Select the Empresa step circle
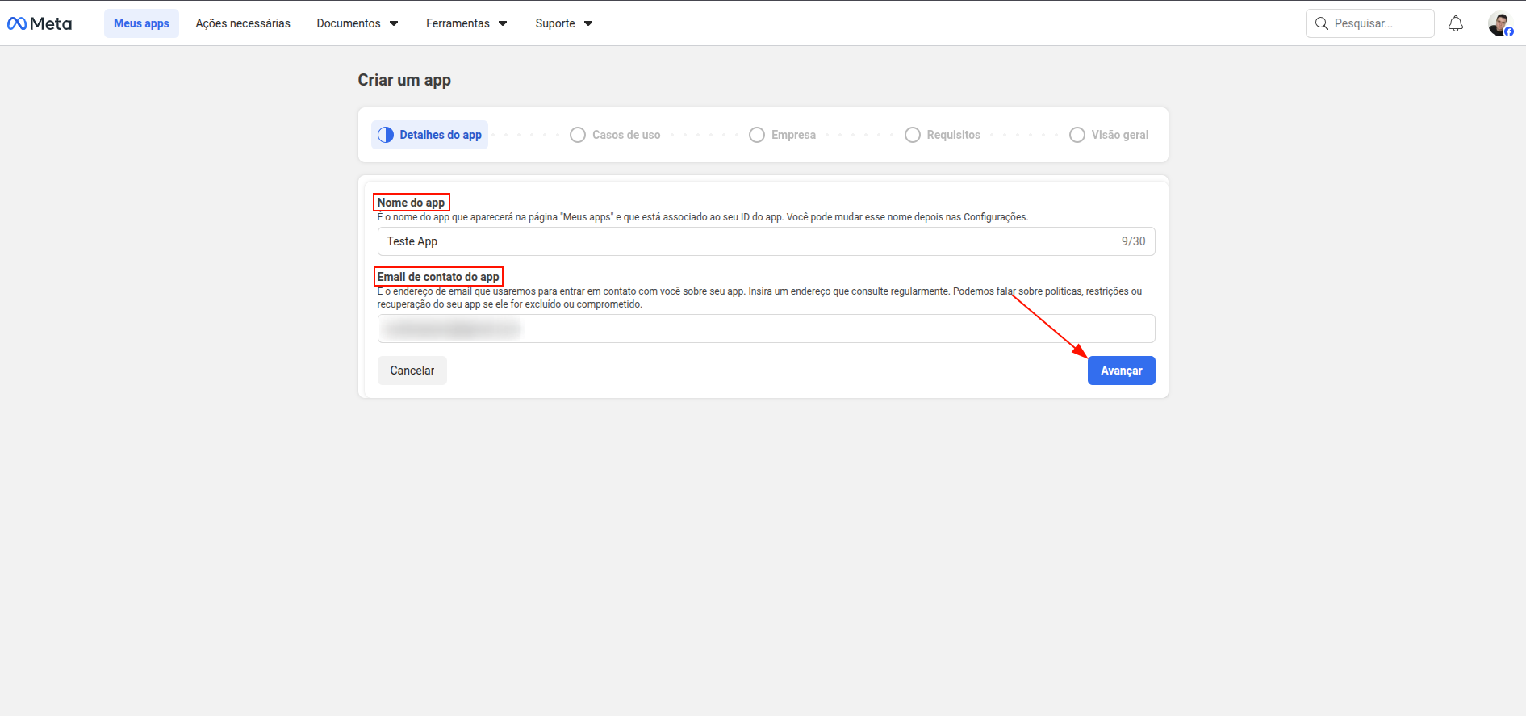The image size is (1526, 716). coord(756,135)
